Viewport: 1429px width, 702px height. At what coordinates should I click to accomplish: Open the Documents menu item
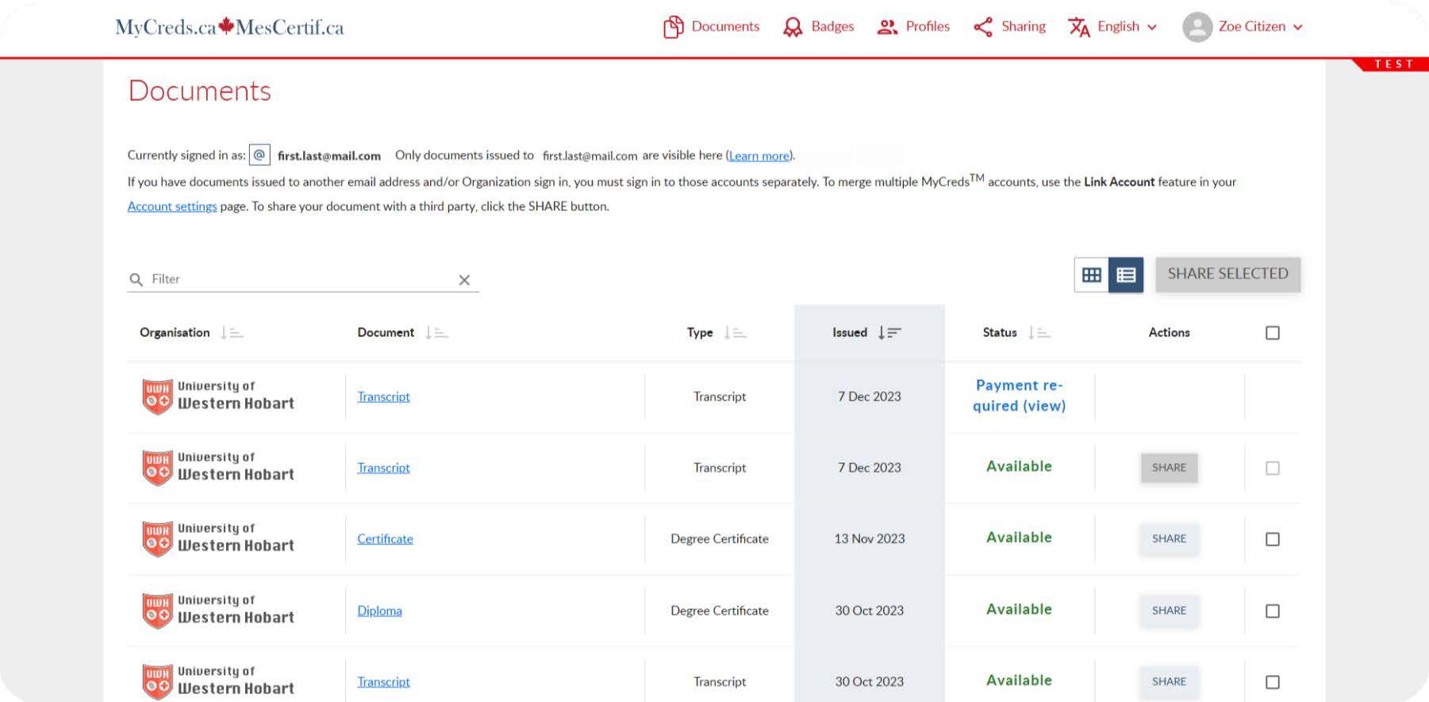pos(725,26)
